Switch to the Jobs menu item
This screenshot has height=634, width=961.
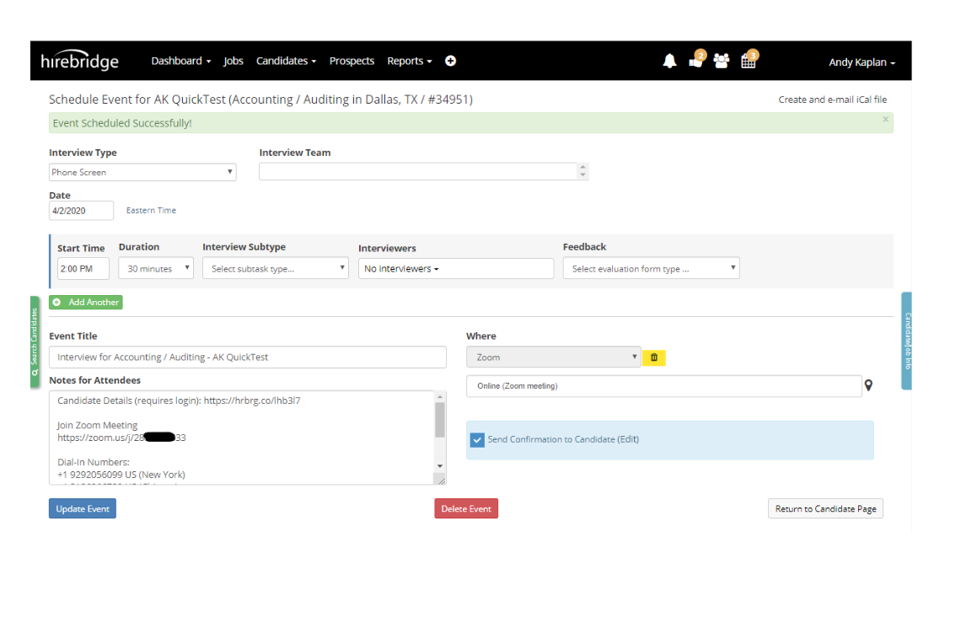click(234, 61)
